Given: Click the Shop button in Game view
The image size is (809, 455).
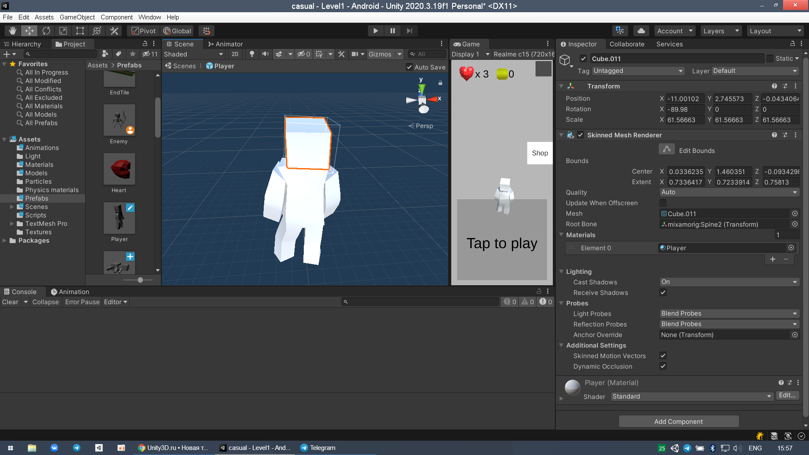Looking at the screenshot, I should coord(540,153).
